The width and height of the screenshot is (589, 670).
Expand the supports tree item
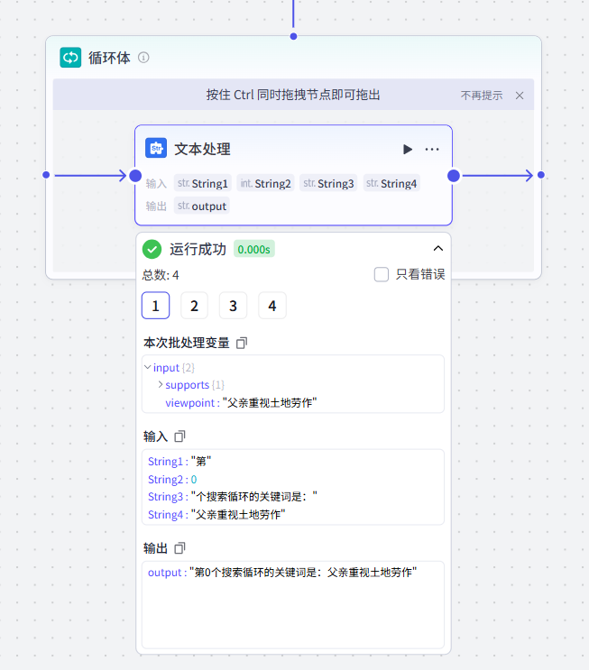point(161,385)
